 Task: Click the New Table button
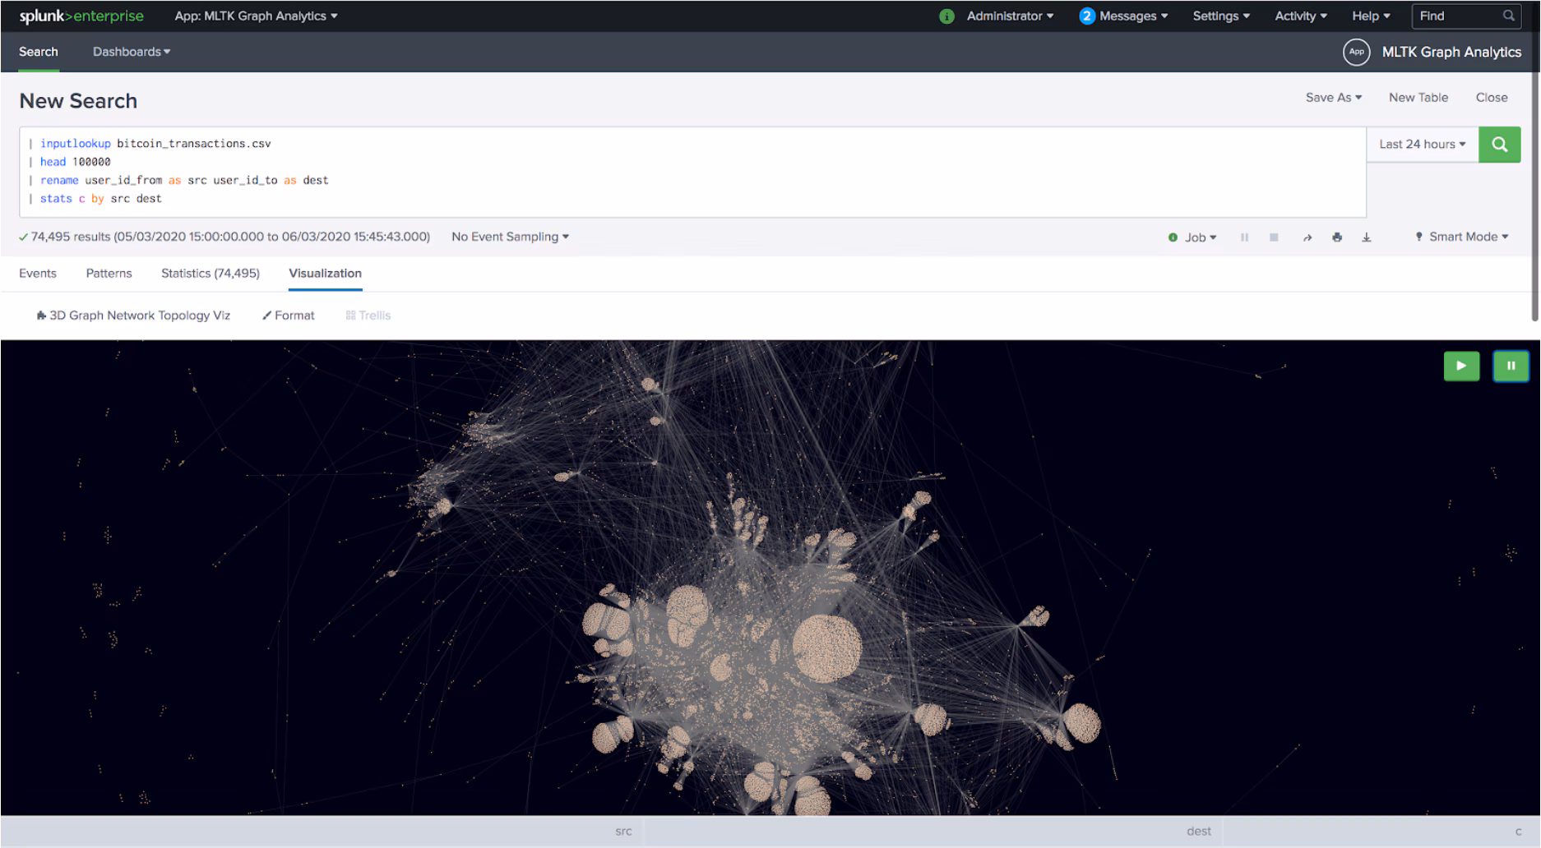click(x=1418, y=97)
